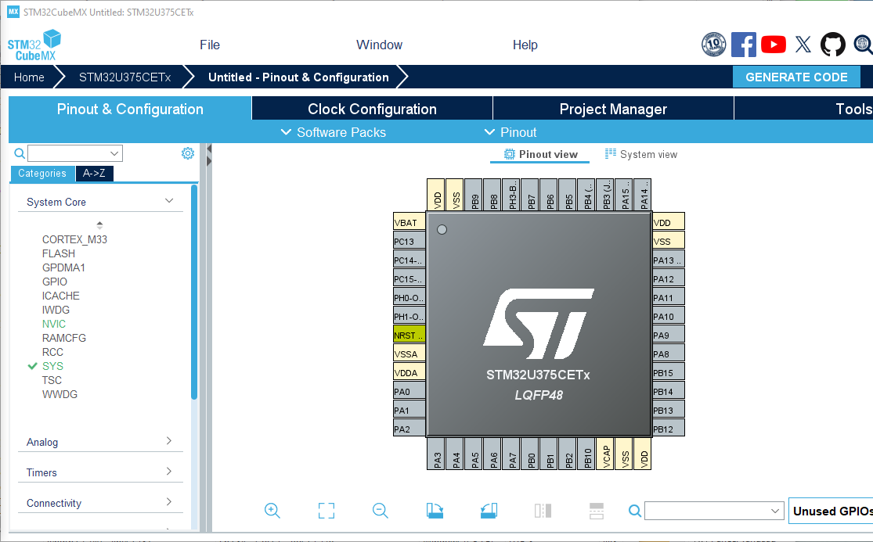Viewport: 873px width, 542px height.
Task: Select GPIO in System Core list
Action: 55,282
